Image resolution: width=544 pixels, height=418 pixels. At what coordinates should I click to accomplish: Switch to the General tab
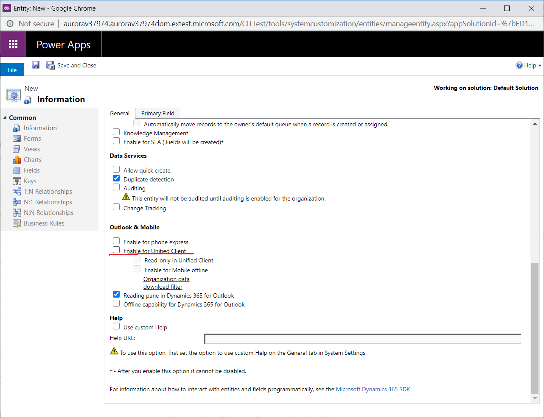pos(120,113)
